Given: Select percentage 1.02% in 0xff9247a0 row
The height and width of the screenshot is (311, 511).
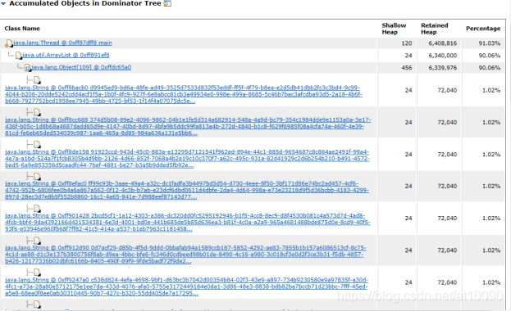Looking at the screenshot, I should click(491, 282).
